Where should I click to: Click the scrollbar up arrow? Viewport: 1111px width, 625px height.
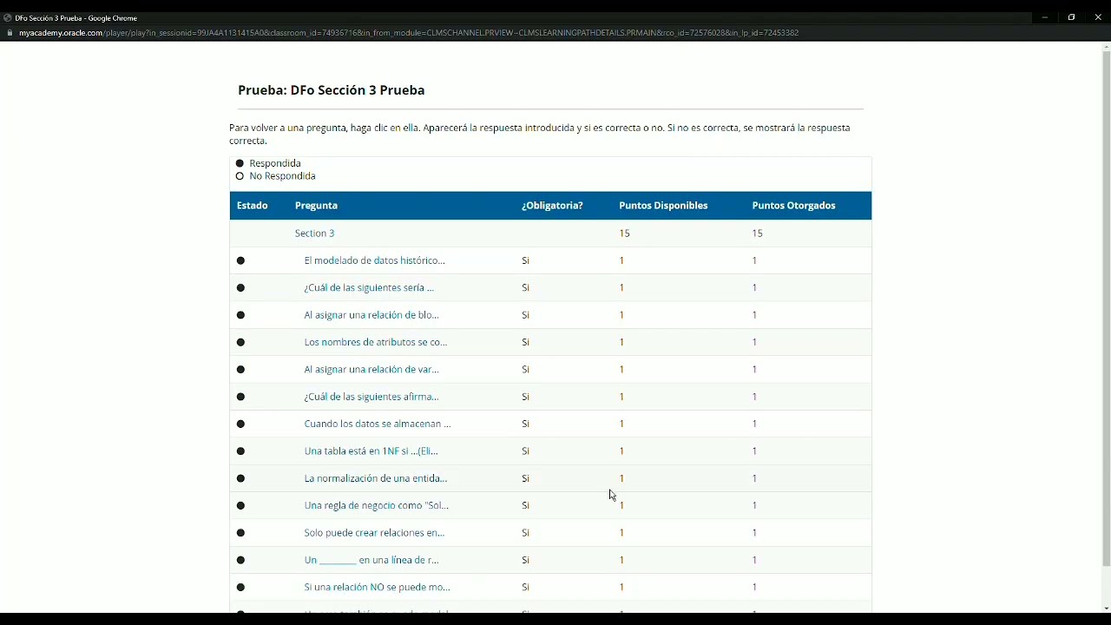[1106, 46]
